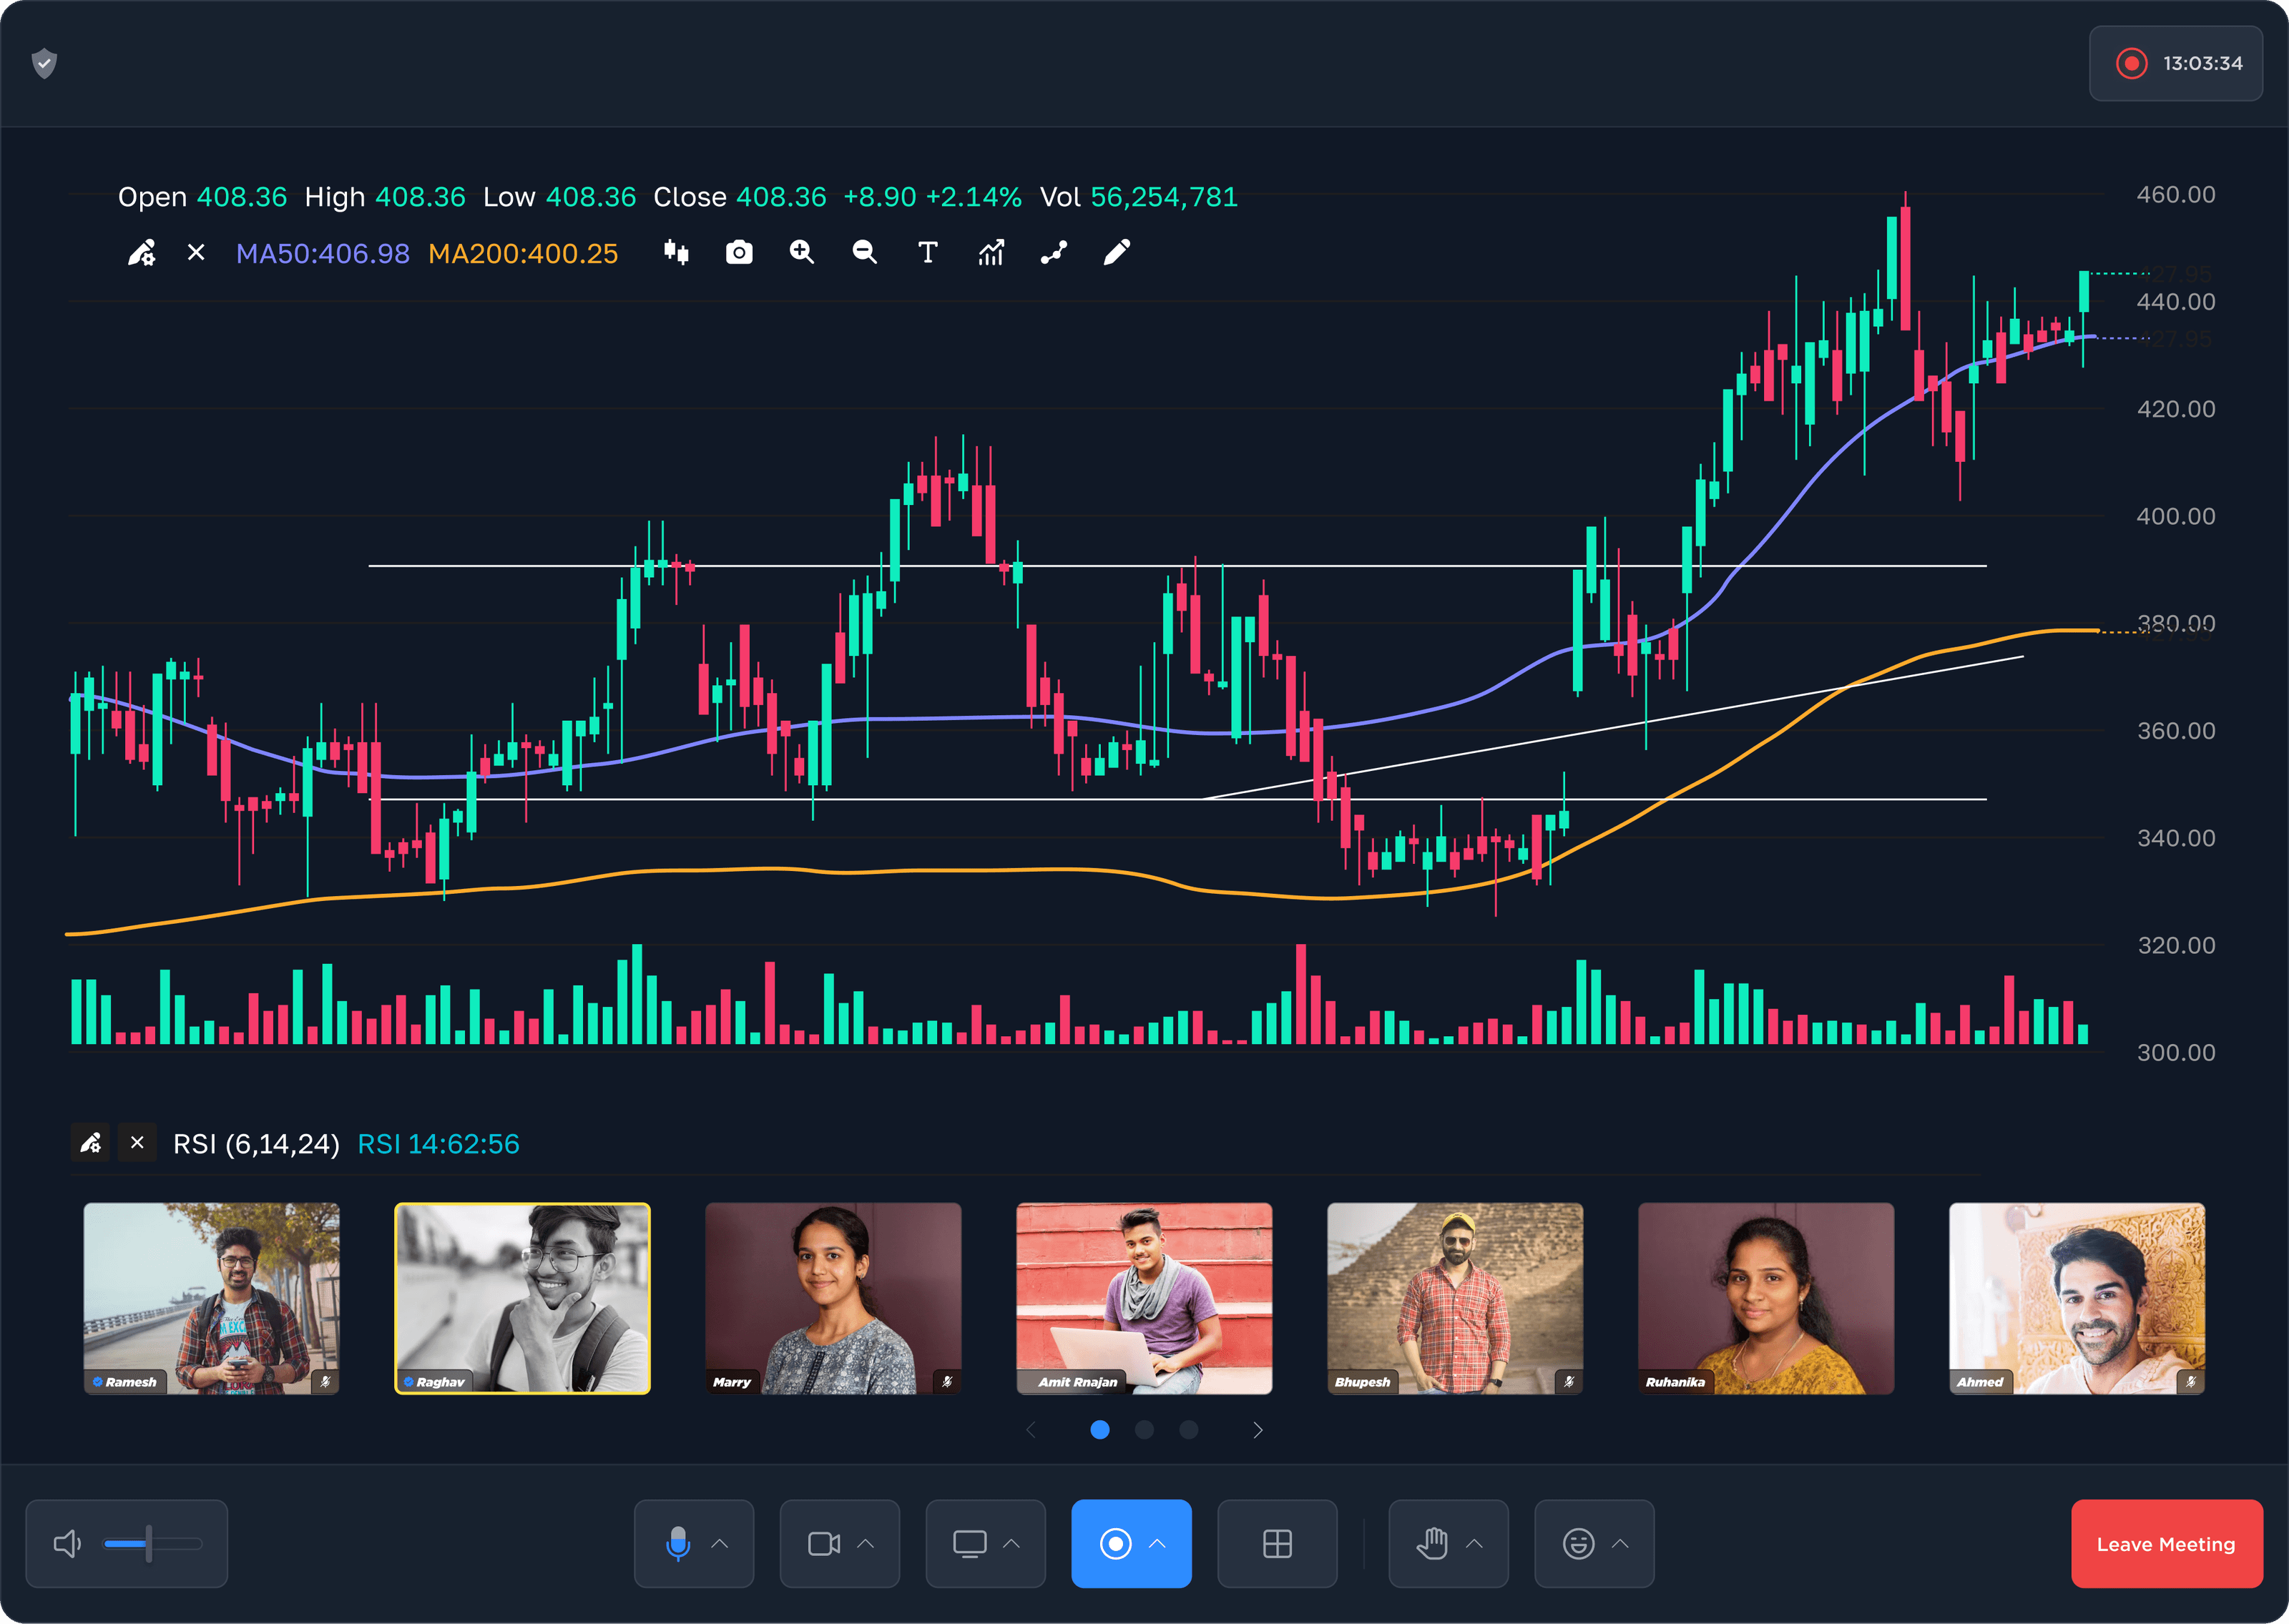2289x1624 pixels.
Task: Expand the microphone options chevron
Action: tap(719, 1543)
